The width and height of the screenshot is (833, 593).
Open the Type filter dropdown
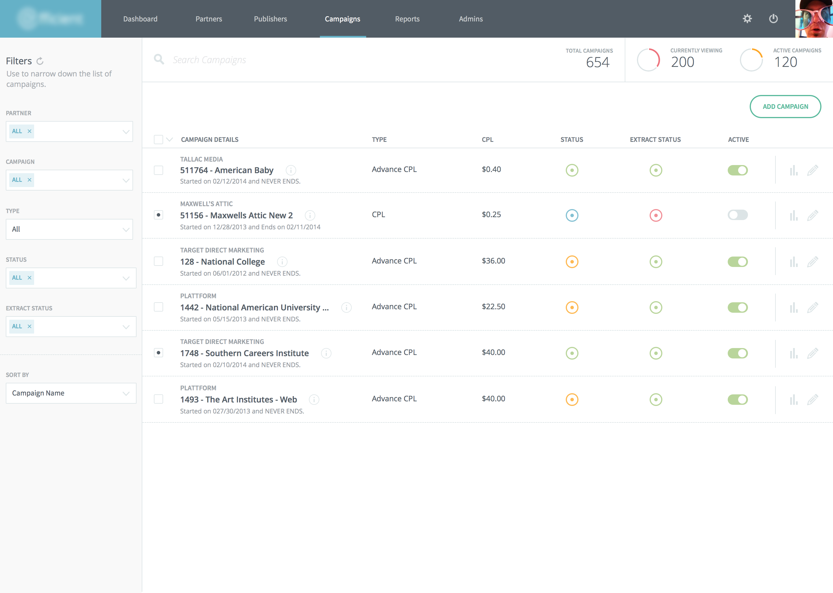pos(69,229)
